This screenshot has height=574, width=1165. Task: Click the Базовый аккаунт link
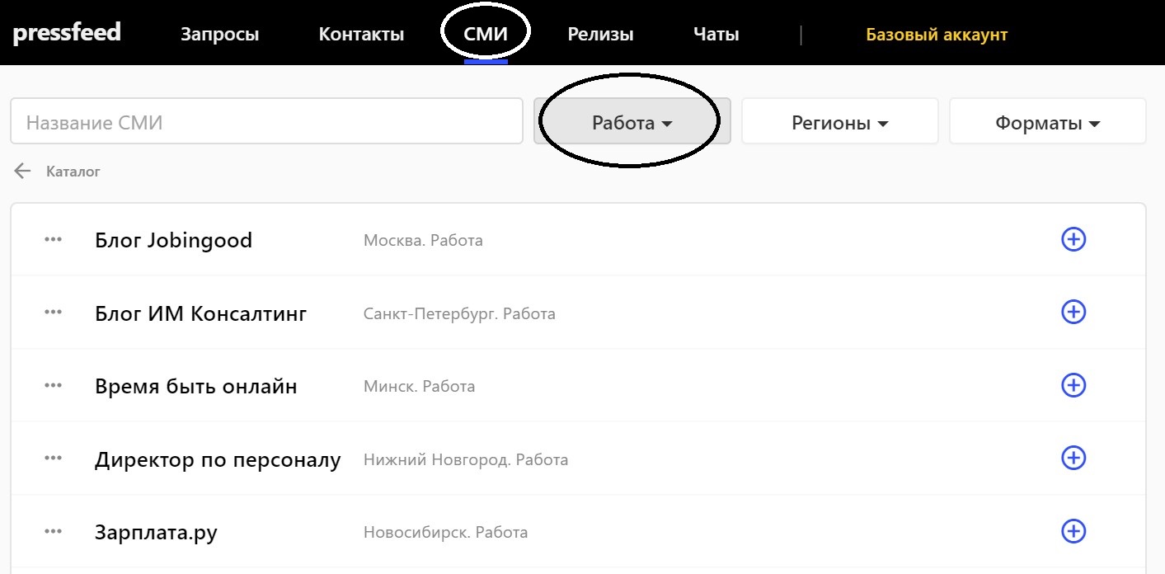tap(937, 35)
